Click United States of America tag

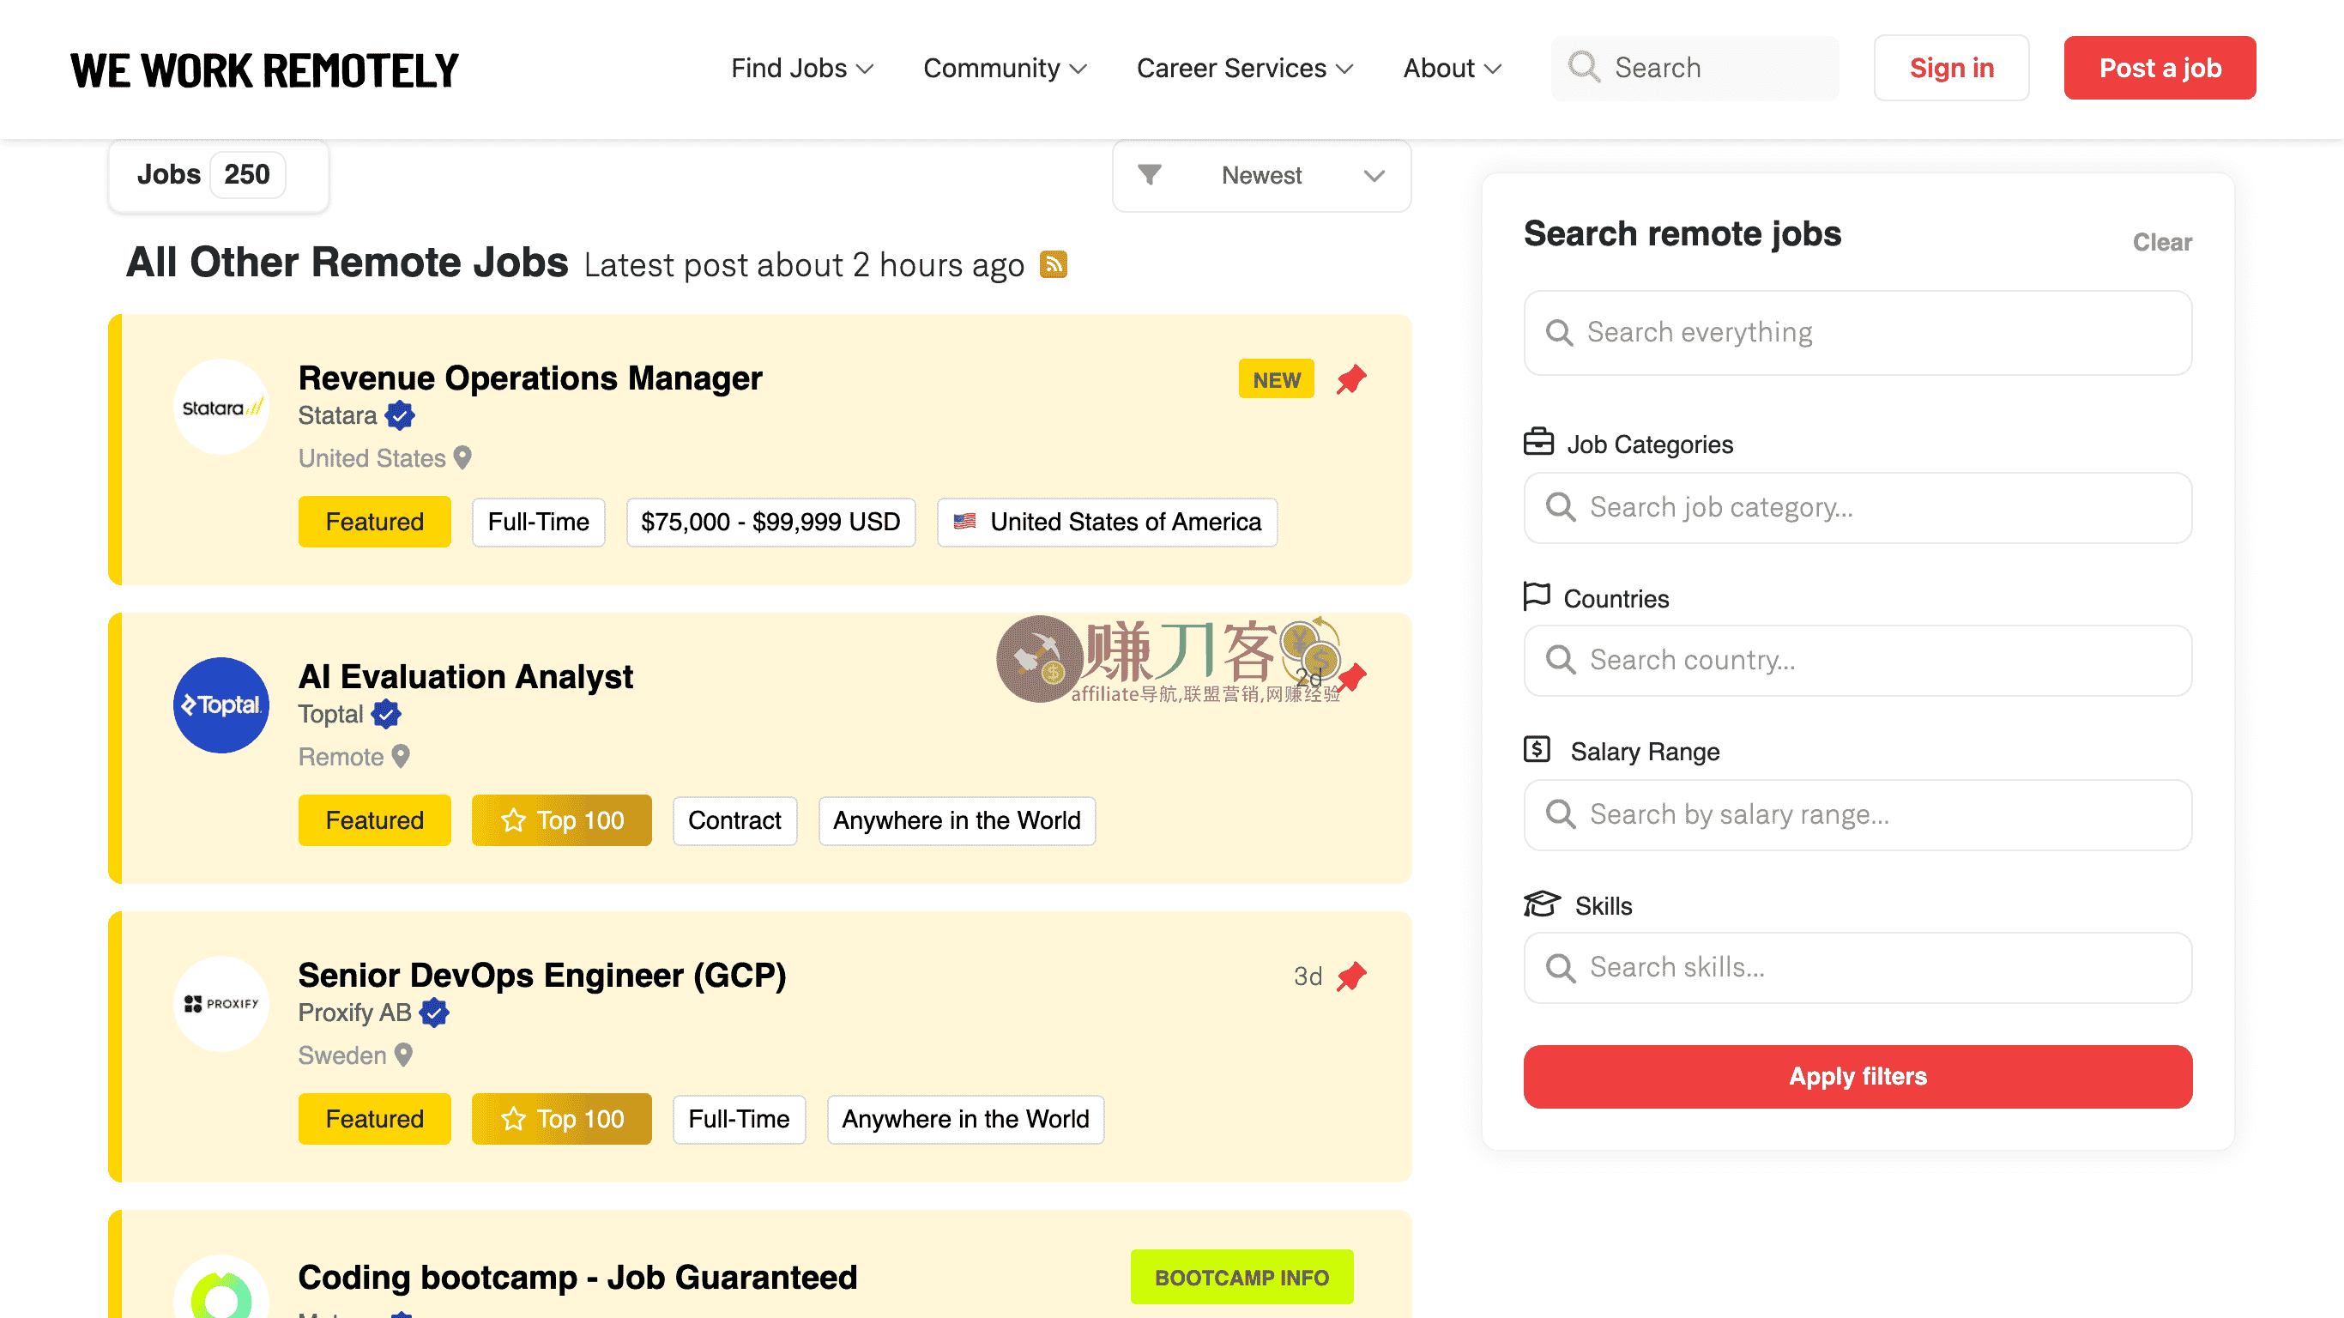point(1107,522)
